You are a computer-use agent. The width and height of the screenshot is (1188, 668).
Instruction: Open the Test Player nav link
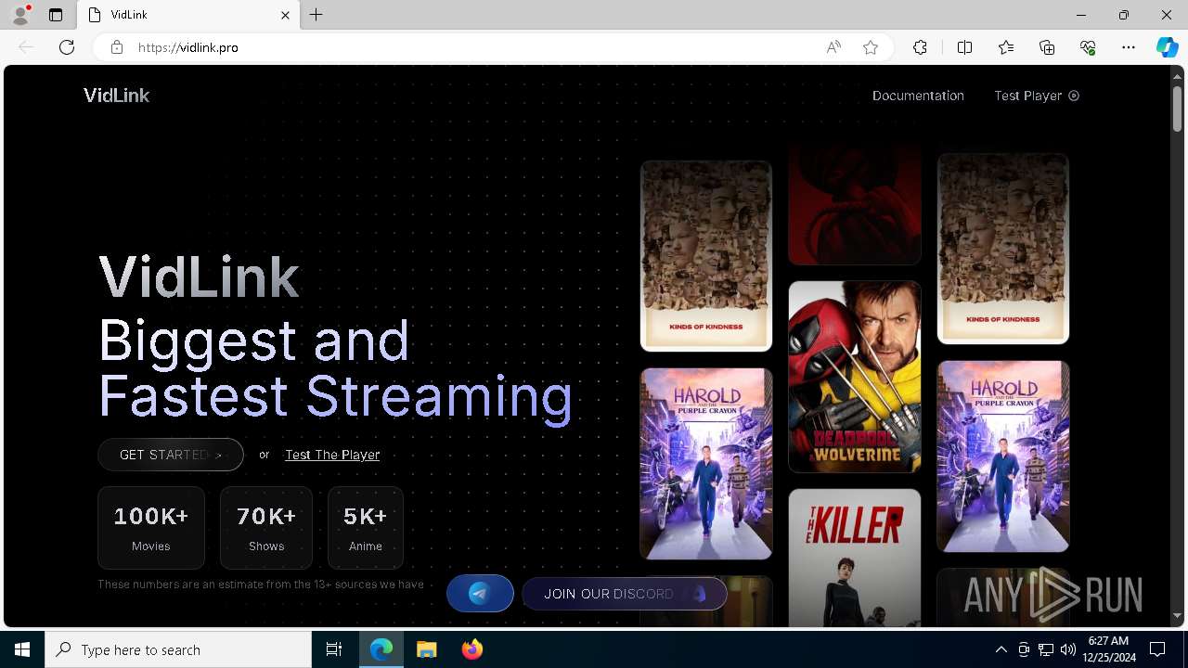[x=1037, y=96]
